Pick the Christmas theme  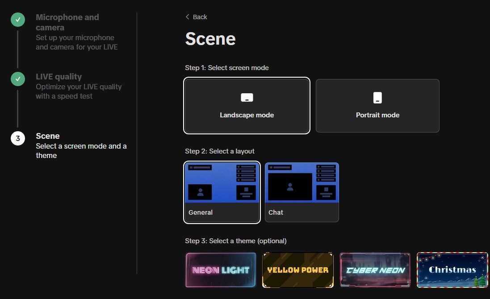pos(452,270)
